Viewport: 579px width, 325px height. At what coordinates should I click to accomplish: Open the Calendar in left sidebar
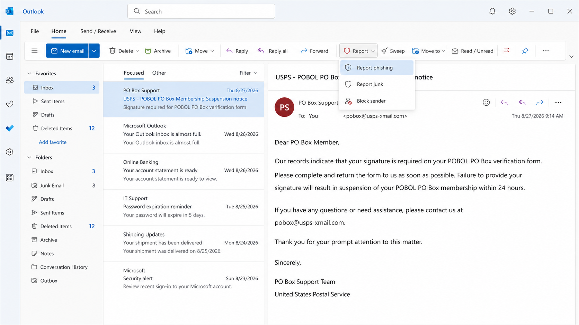tap(10, 56)
